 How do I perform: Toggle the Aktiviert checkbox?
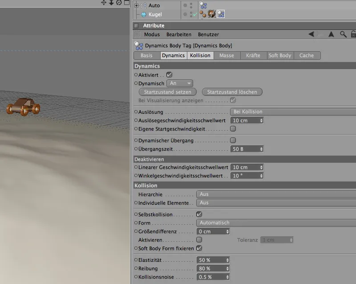(169, 75)
